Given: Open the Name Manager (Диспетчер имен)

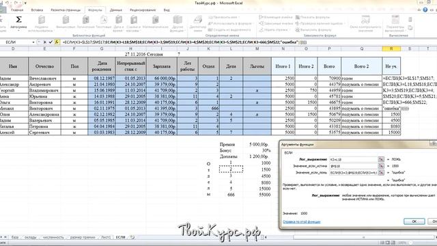Looking at the screenshot, I should point(197,23).
